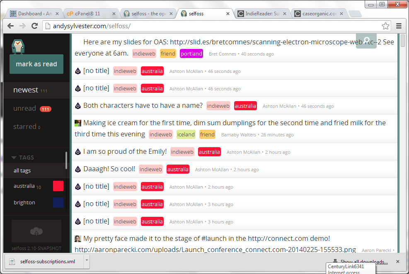The width and height of the screenshot is (409, 274).
Task: Open the 'Here are my slides for OAS' entry
Action: coord(235,48)
